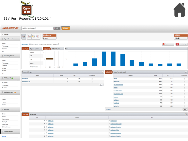Click earthbox.com link in Phrase match report

pos(25,79)
